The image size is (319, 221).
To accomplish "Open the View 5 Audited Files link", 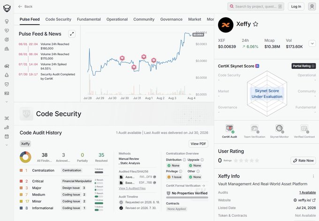I will pyautogui.click(x=132, y=188).
